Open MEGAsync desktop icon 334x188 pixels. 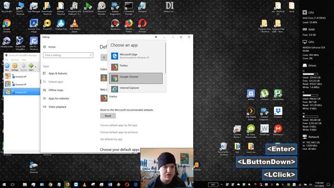click(278, 130)
